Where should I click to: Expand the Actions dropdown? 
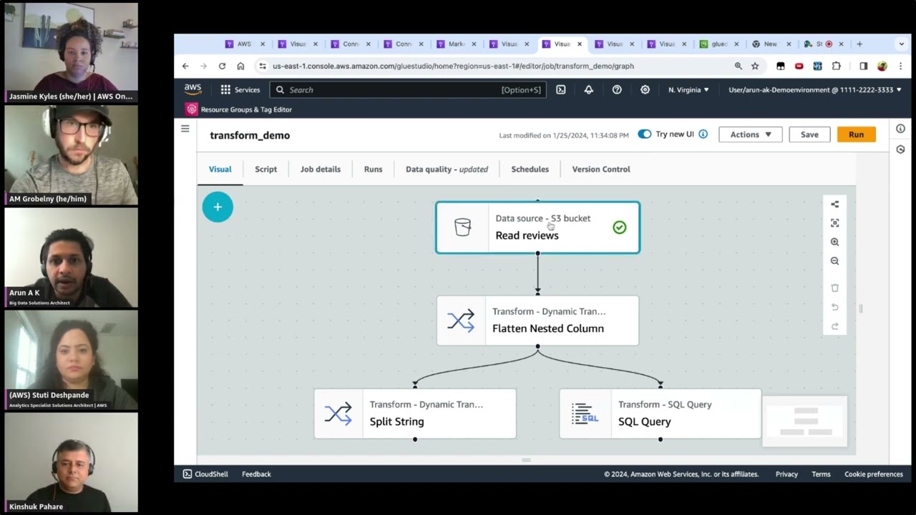point(751,134)
